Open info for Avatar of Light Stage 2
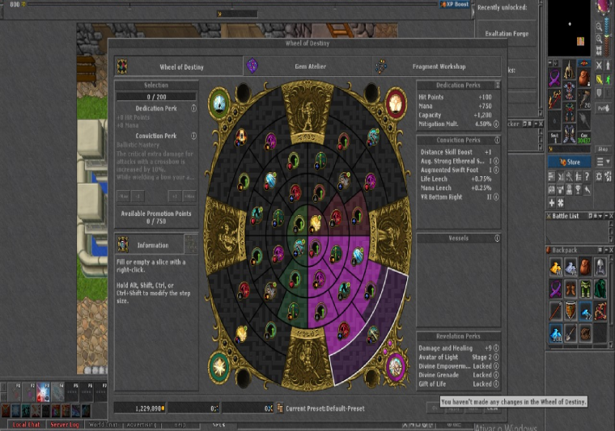615x431 pixels. tap(496, 357)
